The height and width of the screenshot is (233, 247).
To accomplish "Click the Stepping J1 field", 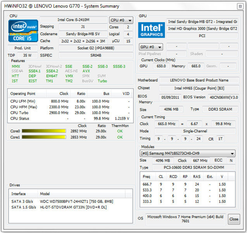I will 83,27.
